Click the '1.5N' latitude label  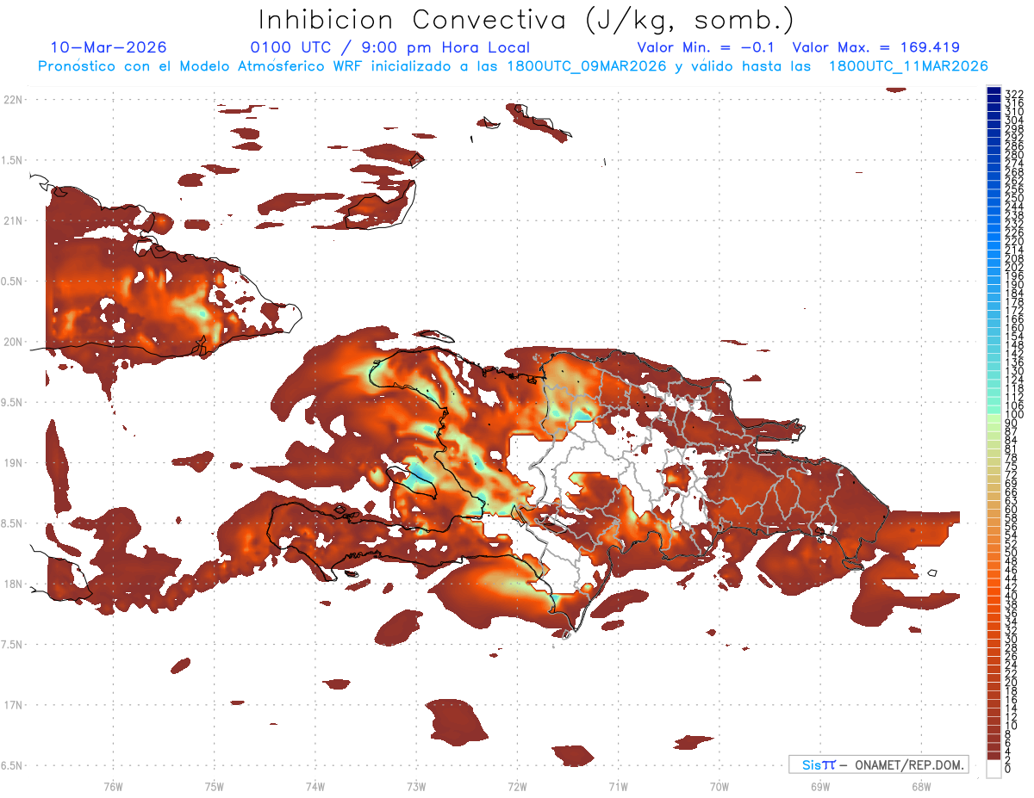(14, 160)
